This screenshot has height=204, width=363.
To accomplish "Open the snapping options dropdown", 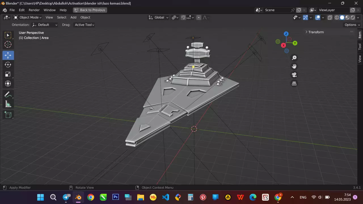I will pos(190,18).
